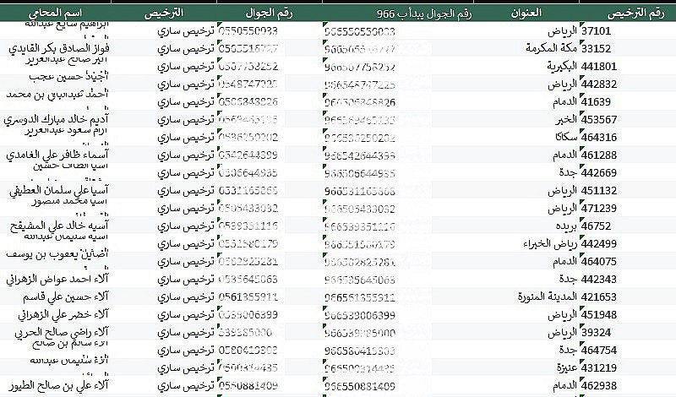Select the 'الترخيص' column header
Screen dimensions: 676x397
163,14
